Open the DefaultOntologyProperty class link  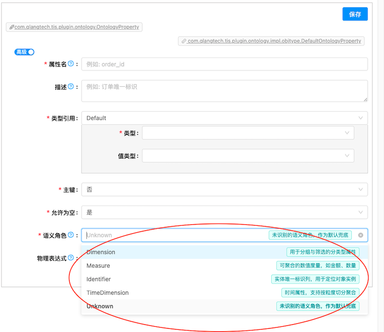[x=274, y=41]
